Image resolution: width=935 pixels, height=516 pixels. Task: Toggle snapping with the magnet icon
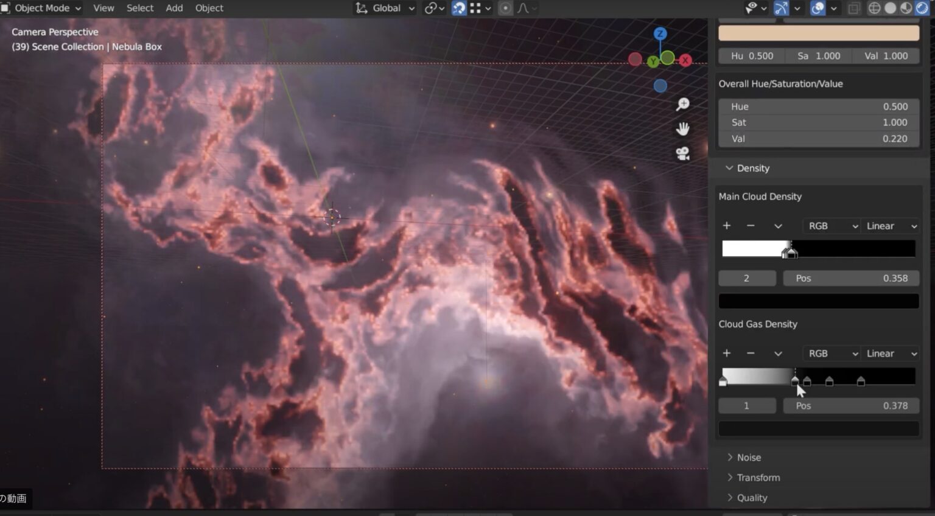(x=458, y=8)
